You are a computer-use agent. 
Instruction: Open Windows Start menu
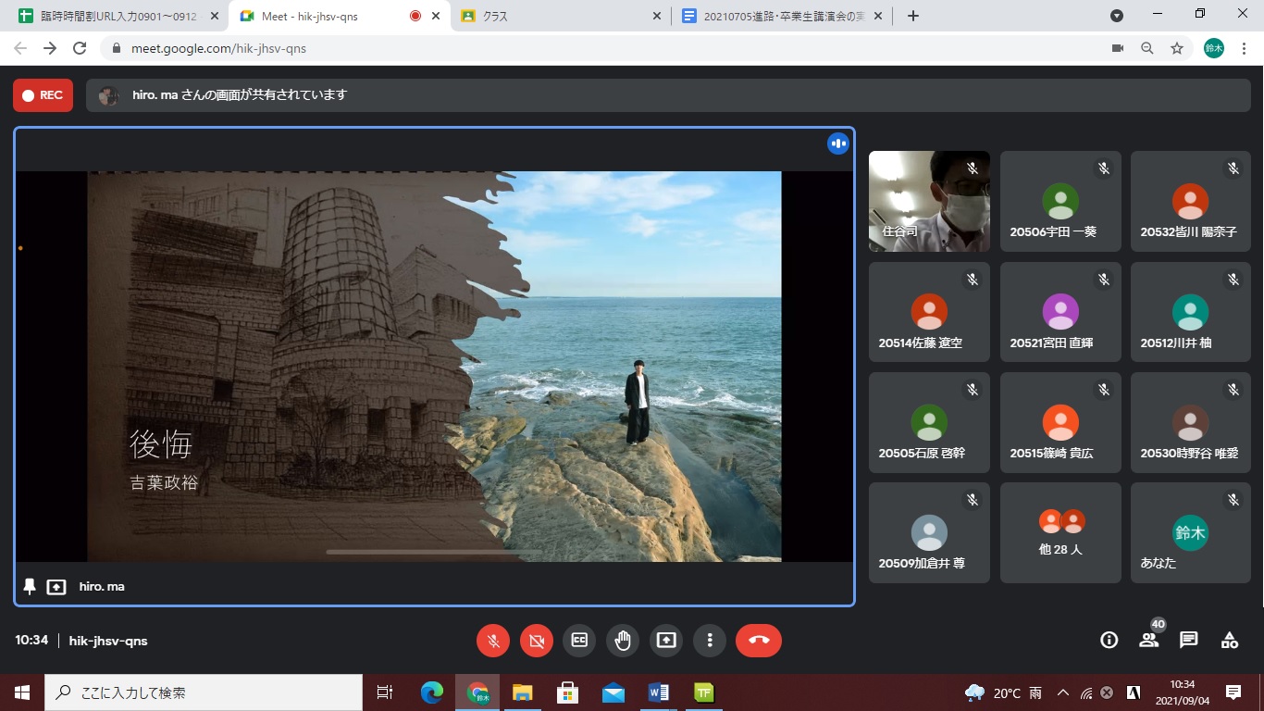pos(21,692)
